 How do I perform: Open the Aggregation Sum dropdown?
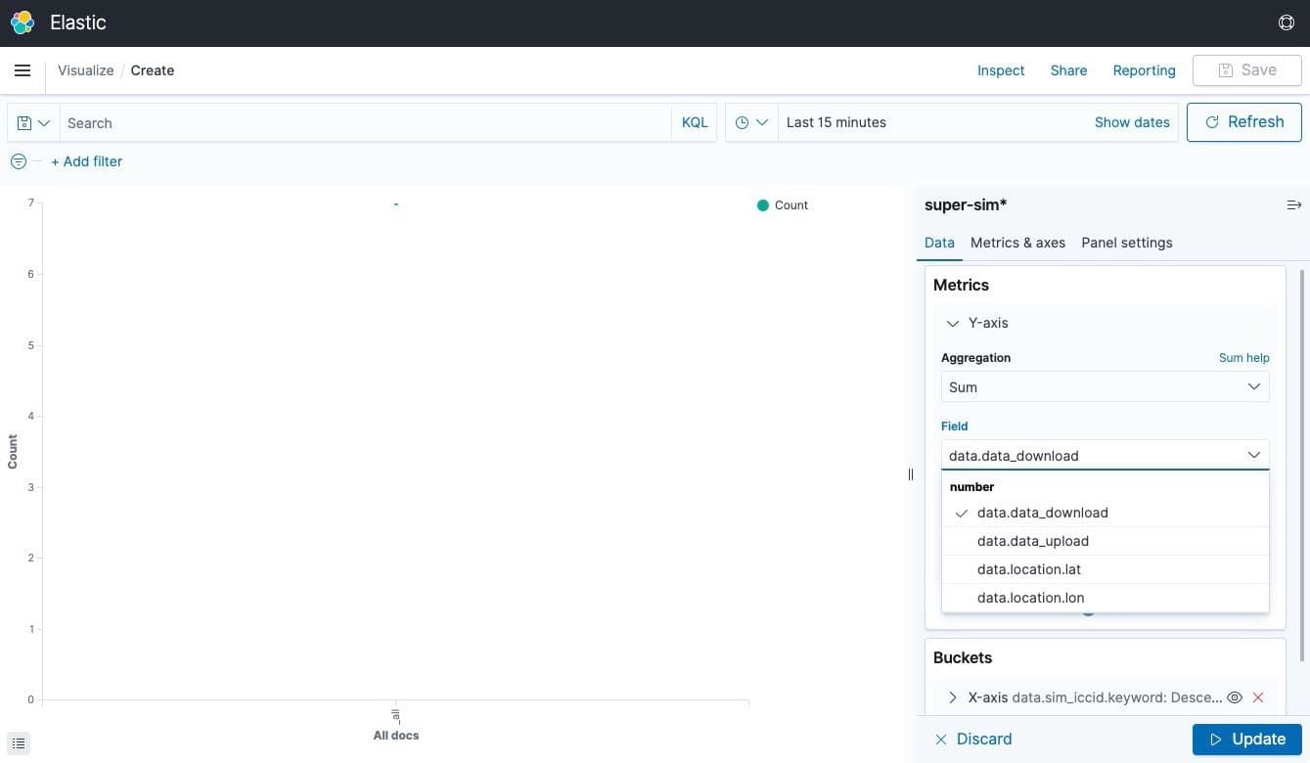tap(1105, 387)
